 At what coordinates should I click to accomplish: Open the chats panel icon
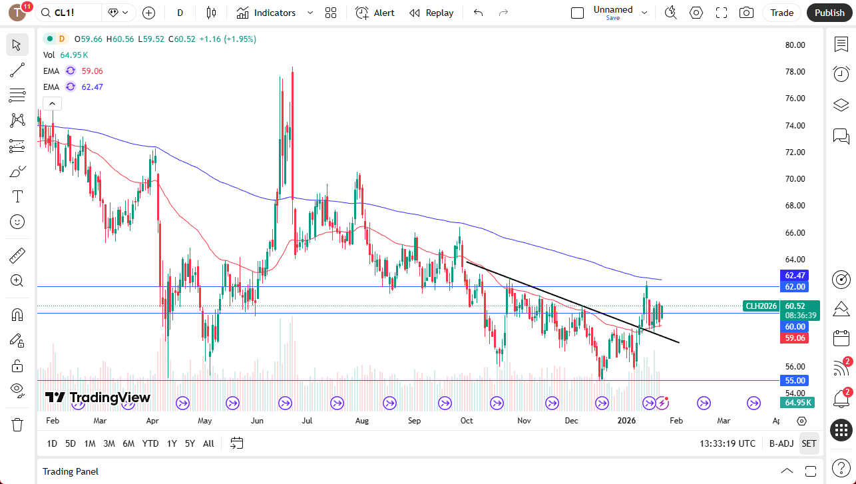pyautogui.click(x=841, y=136)
